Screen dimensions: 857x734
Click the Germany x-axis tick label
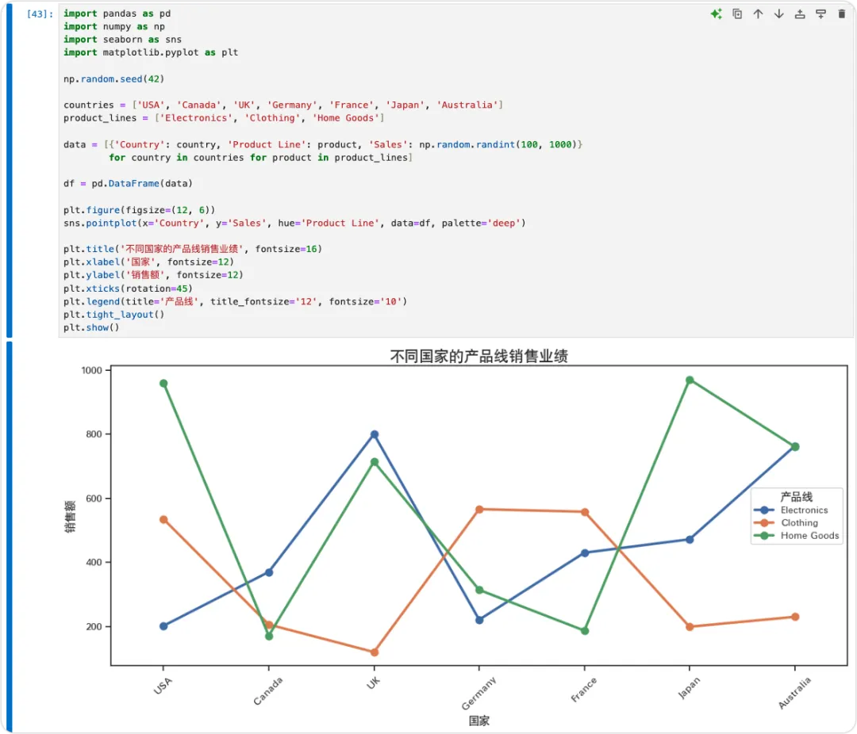click(x=478, y=693)
